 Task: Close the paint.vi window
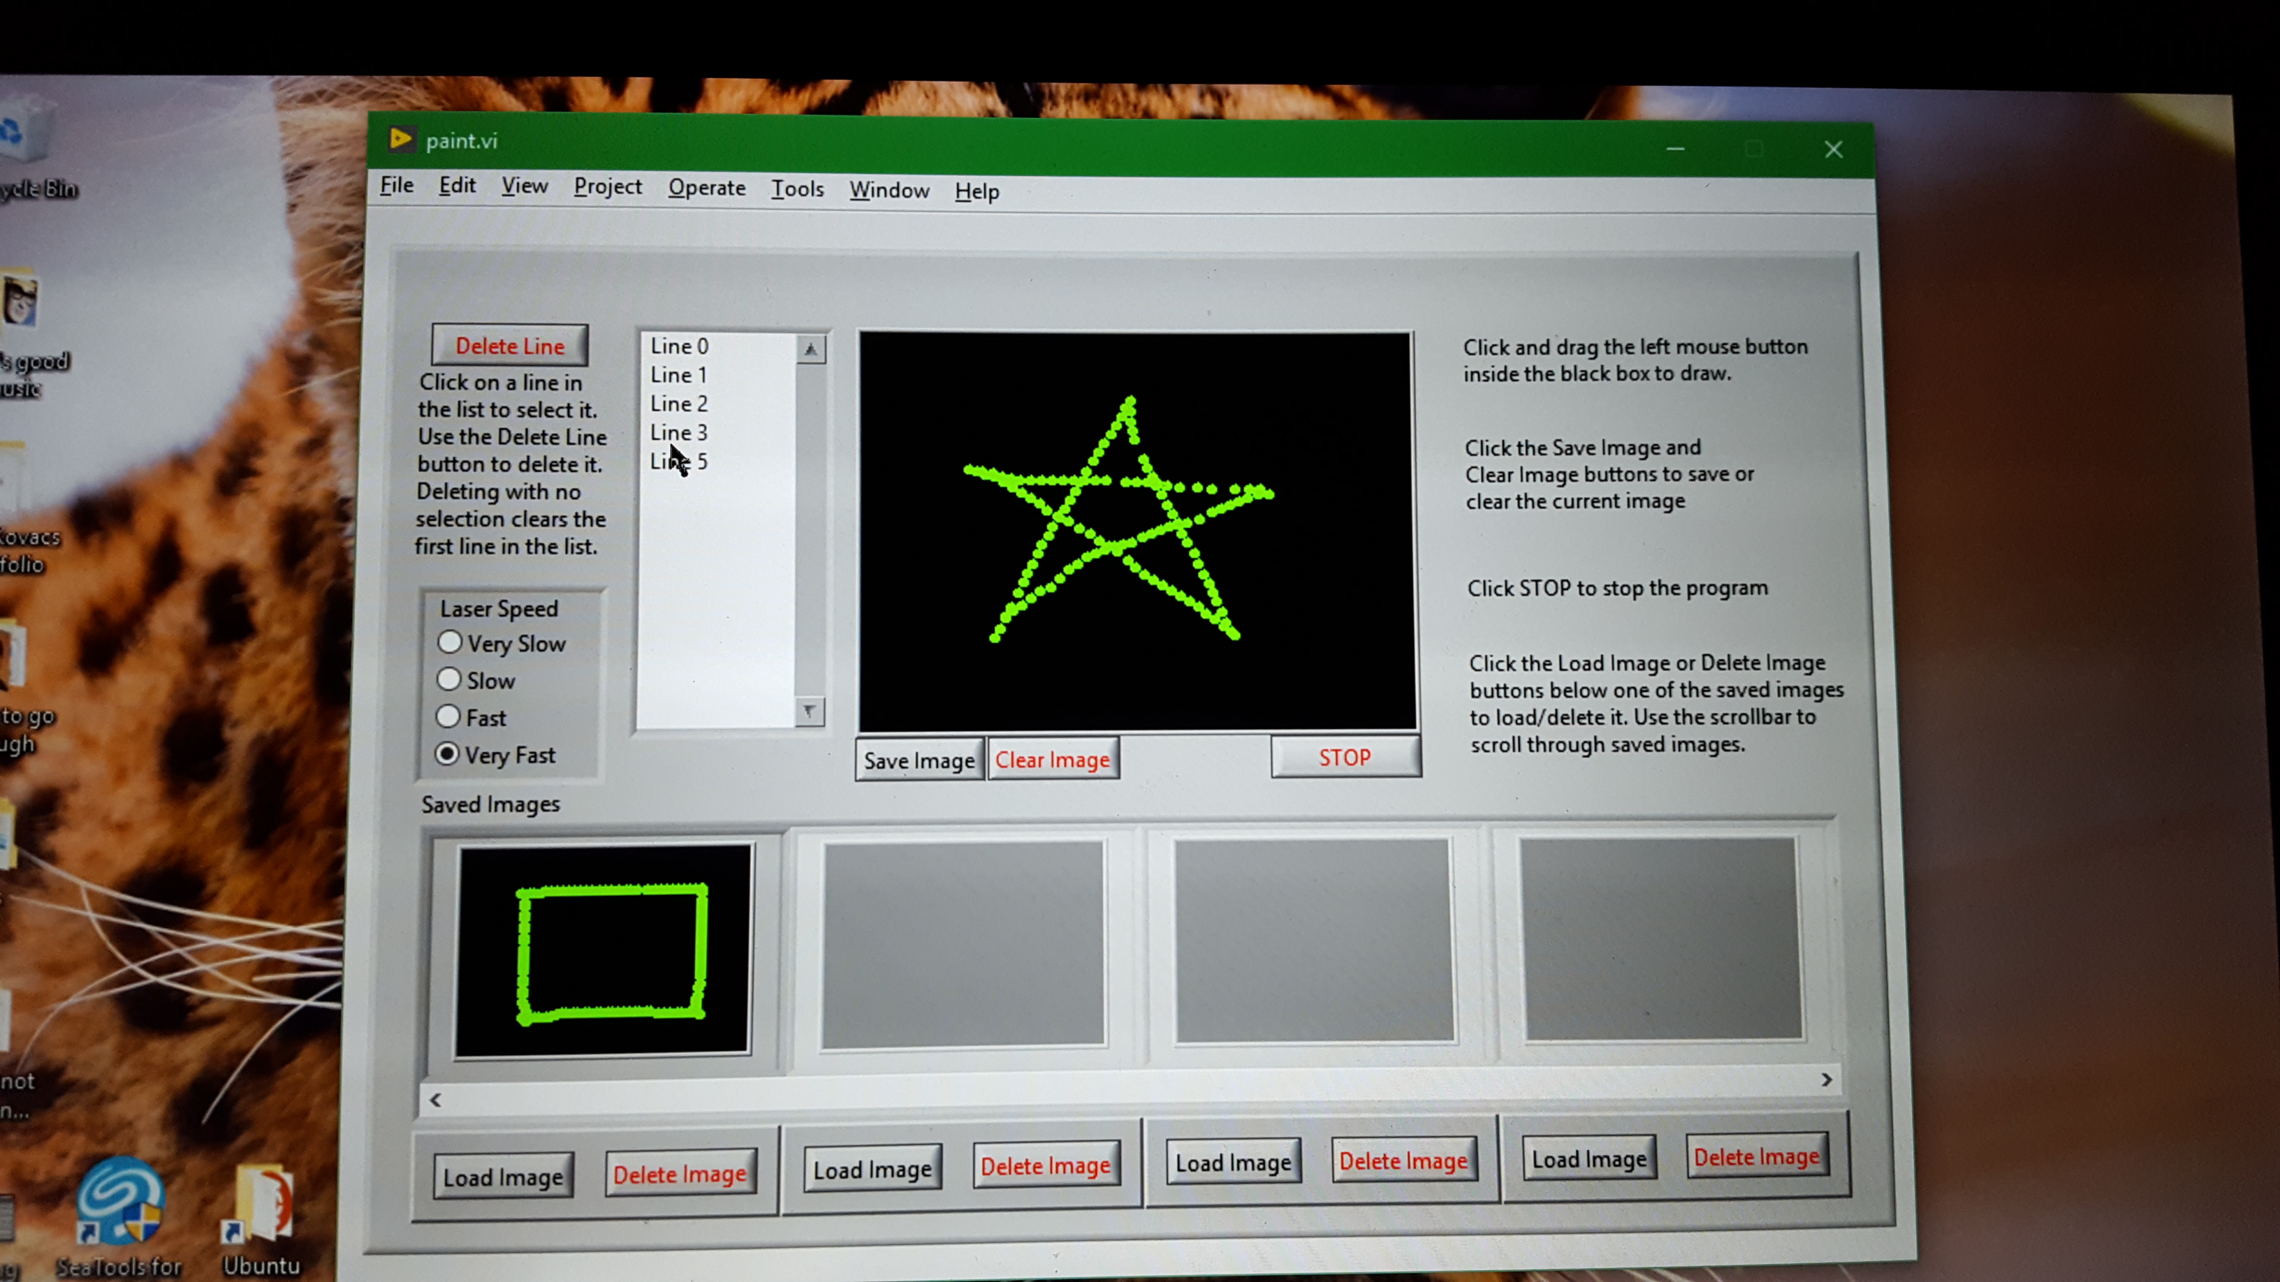(1833, 149)
